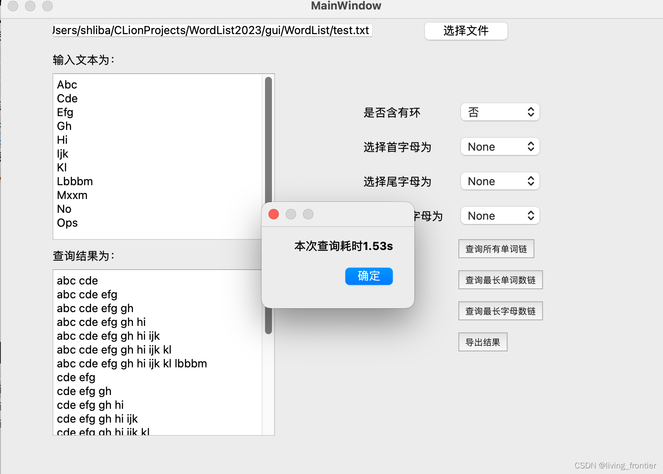Click the 'Gh' line in input text
Screen dimensions: 663x474
coord(64,126)
